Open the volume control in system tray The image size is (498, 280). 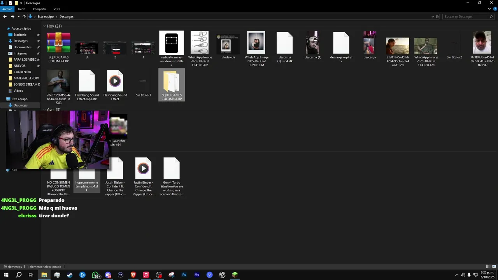click(463, 275)
